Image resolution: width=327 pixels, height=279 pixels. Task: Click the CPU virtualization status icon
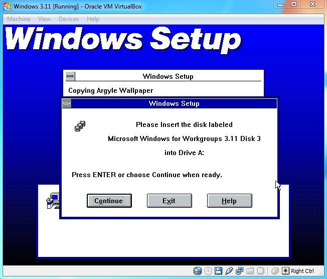click(x=261, y=271)
